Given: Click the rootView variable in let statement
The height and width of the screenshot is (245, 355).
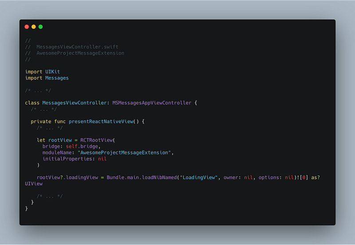Looking at the screenshot, I should coord(60,140).
